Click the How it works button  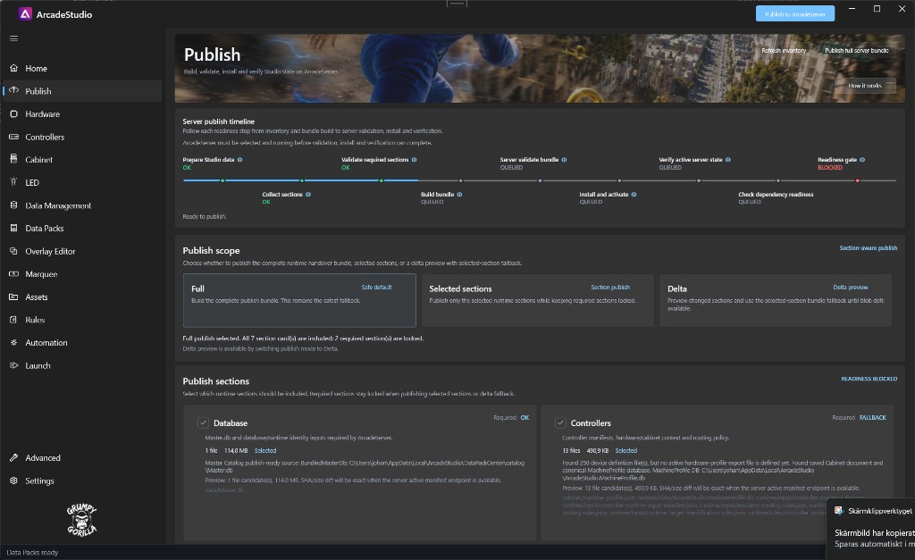point(865,86)
